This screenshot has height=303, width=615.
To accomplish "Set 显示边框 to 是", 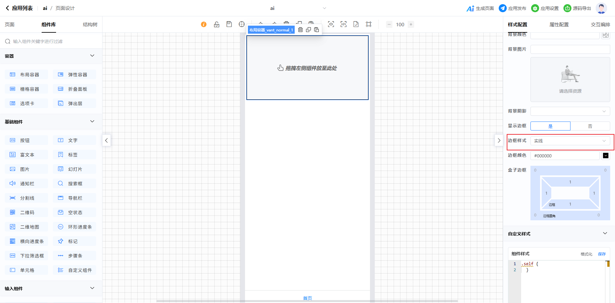I will [550, 126].
